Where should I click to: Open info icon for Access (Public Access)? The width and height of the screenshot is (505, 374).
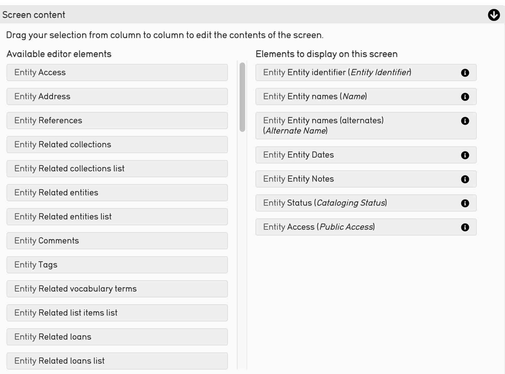pyautogui.click(x=465, y=227)
